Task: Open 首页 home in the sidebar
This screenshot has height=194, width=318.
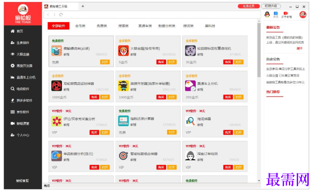Action: [x=17, y=31]
